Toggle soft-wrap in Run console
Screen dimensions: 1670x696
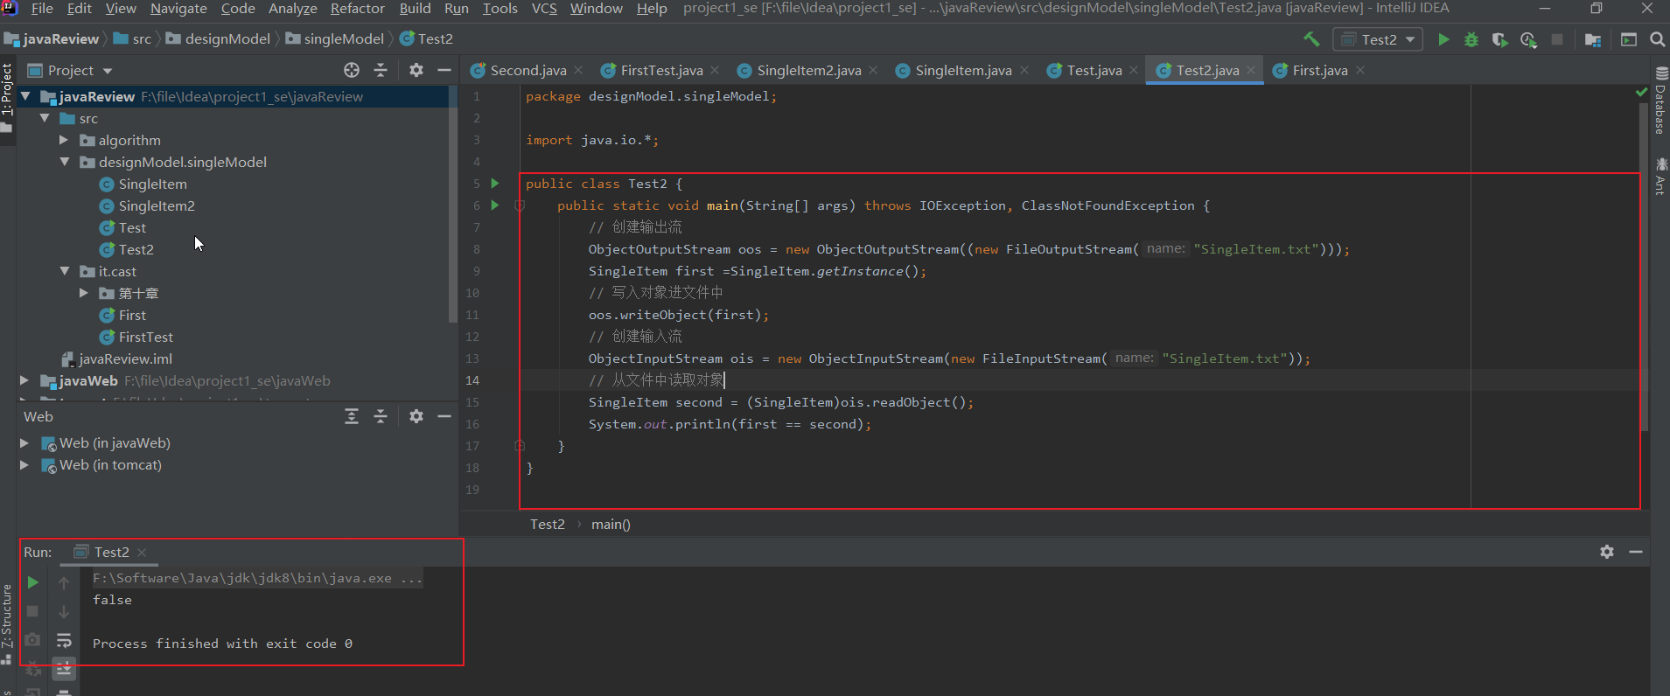[x=64, y=641]
